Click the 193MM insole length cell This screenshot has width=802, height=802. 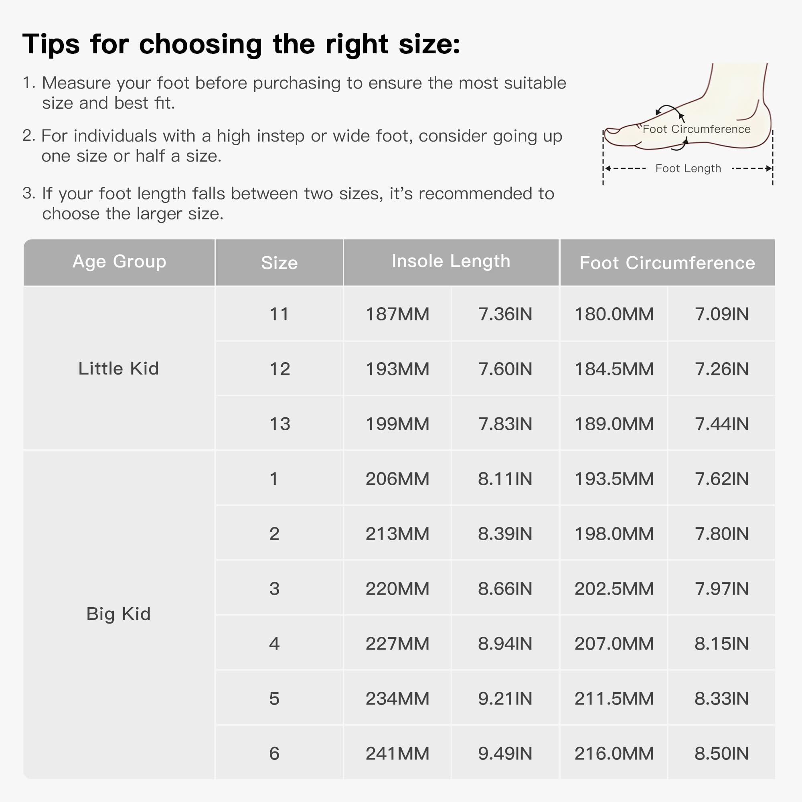pos(397,369)
